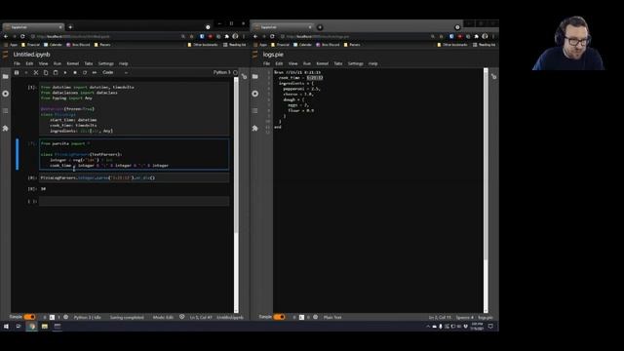Open Reading list in left browser
This screenshot has height=351, width=624.
(x=235, y=45)
